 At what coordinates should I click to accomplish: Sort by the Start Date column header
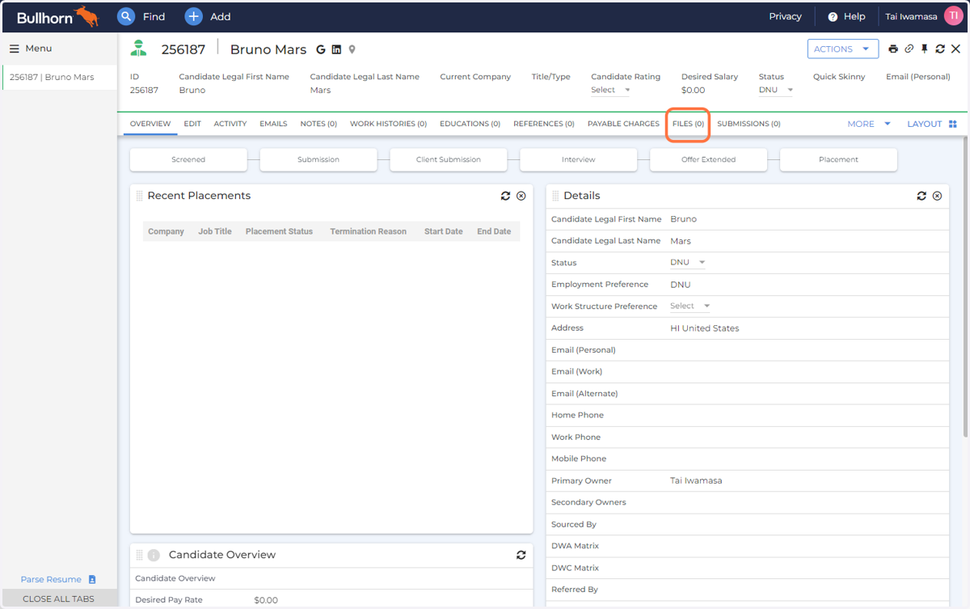point(443,231)
